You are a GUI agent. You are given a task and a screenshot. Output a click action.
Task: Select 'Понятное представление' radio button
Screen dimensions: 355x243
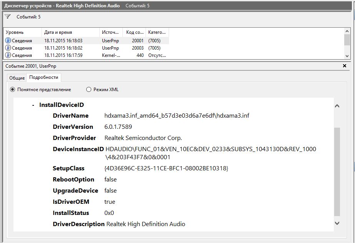click(x=12, y=90)
